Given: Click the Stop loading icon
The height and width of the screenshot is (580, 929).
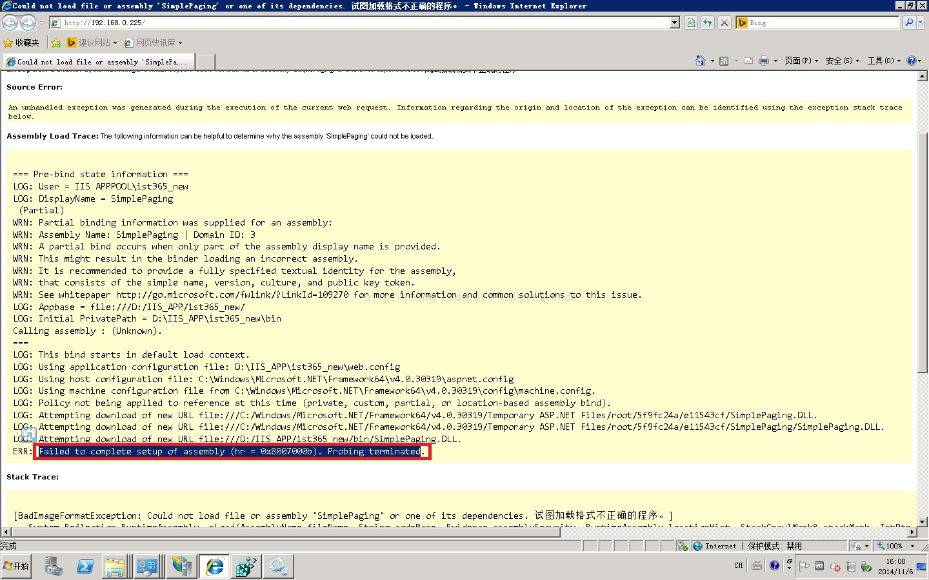Looking at the screenshot, I should point(724,23).
